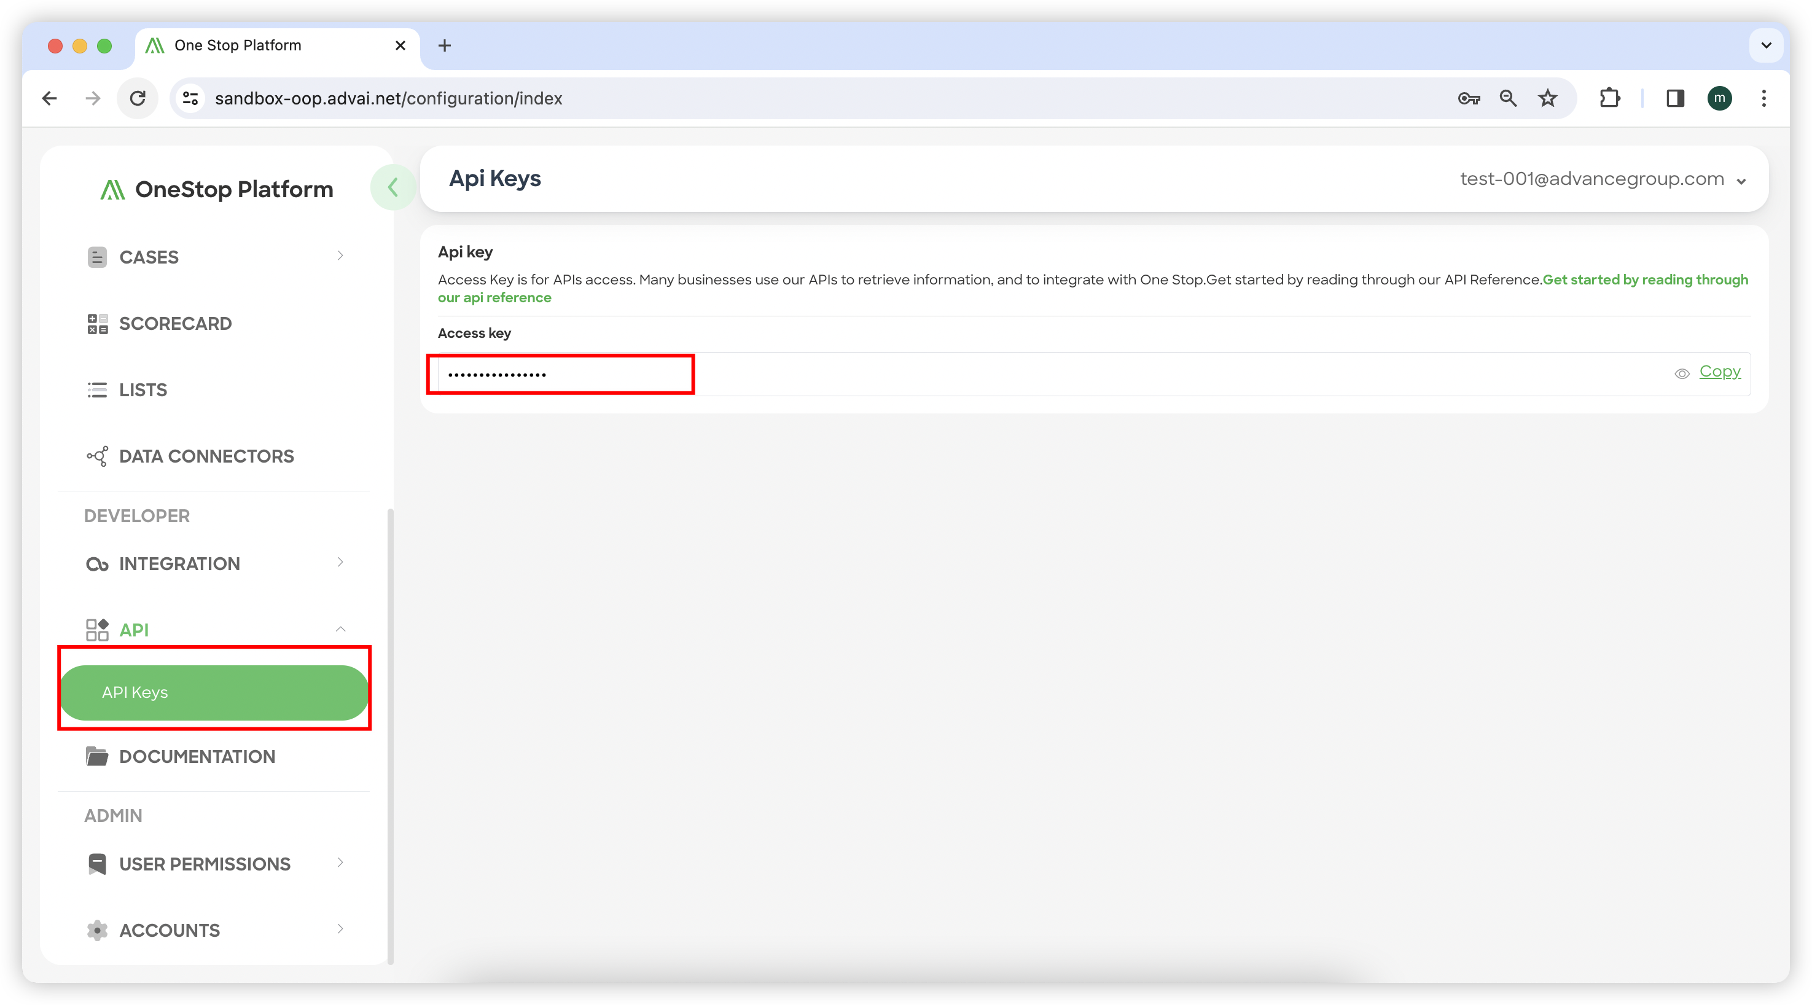Expand the User Permissions menu item

pos(204,864)
